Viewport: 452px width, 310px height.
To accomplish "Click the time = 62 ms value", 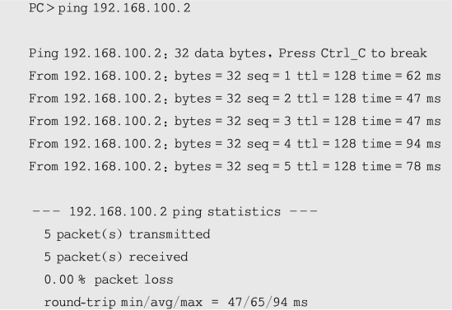I will click(x=402, y=76).
